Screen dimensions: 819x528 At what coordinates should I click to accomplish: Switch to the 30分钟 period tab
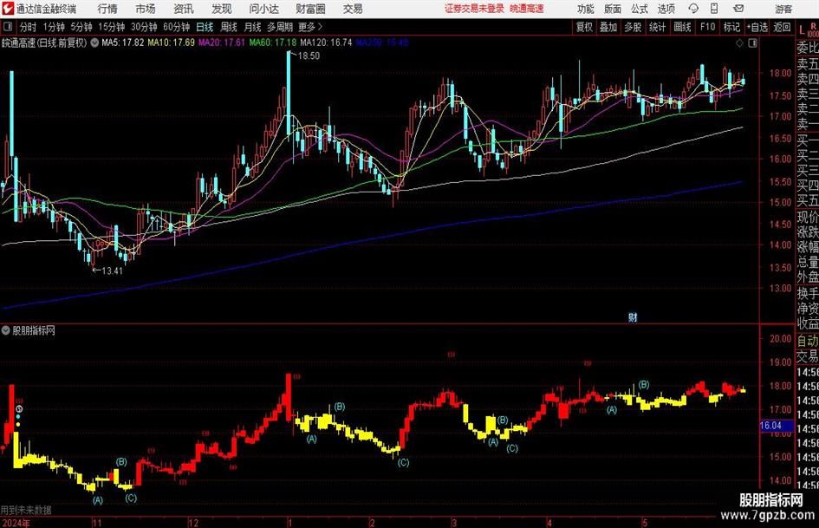144,27
